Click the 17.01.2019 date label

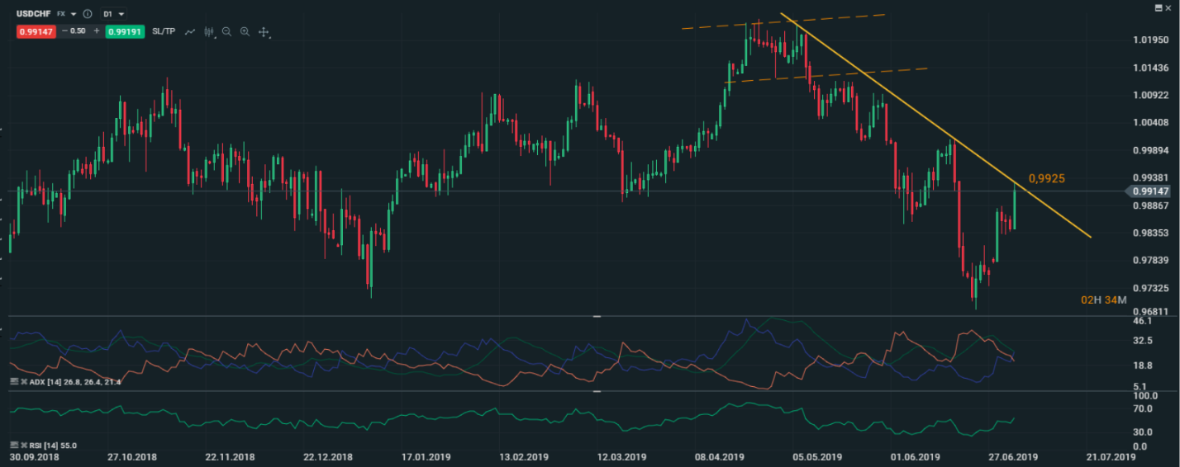coord(426,456)
